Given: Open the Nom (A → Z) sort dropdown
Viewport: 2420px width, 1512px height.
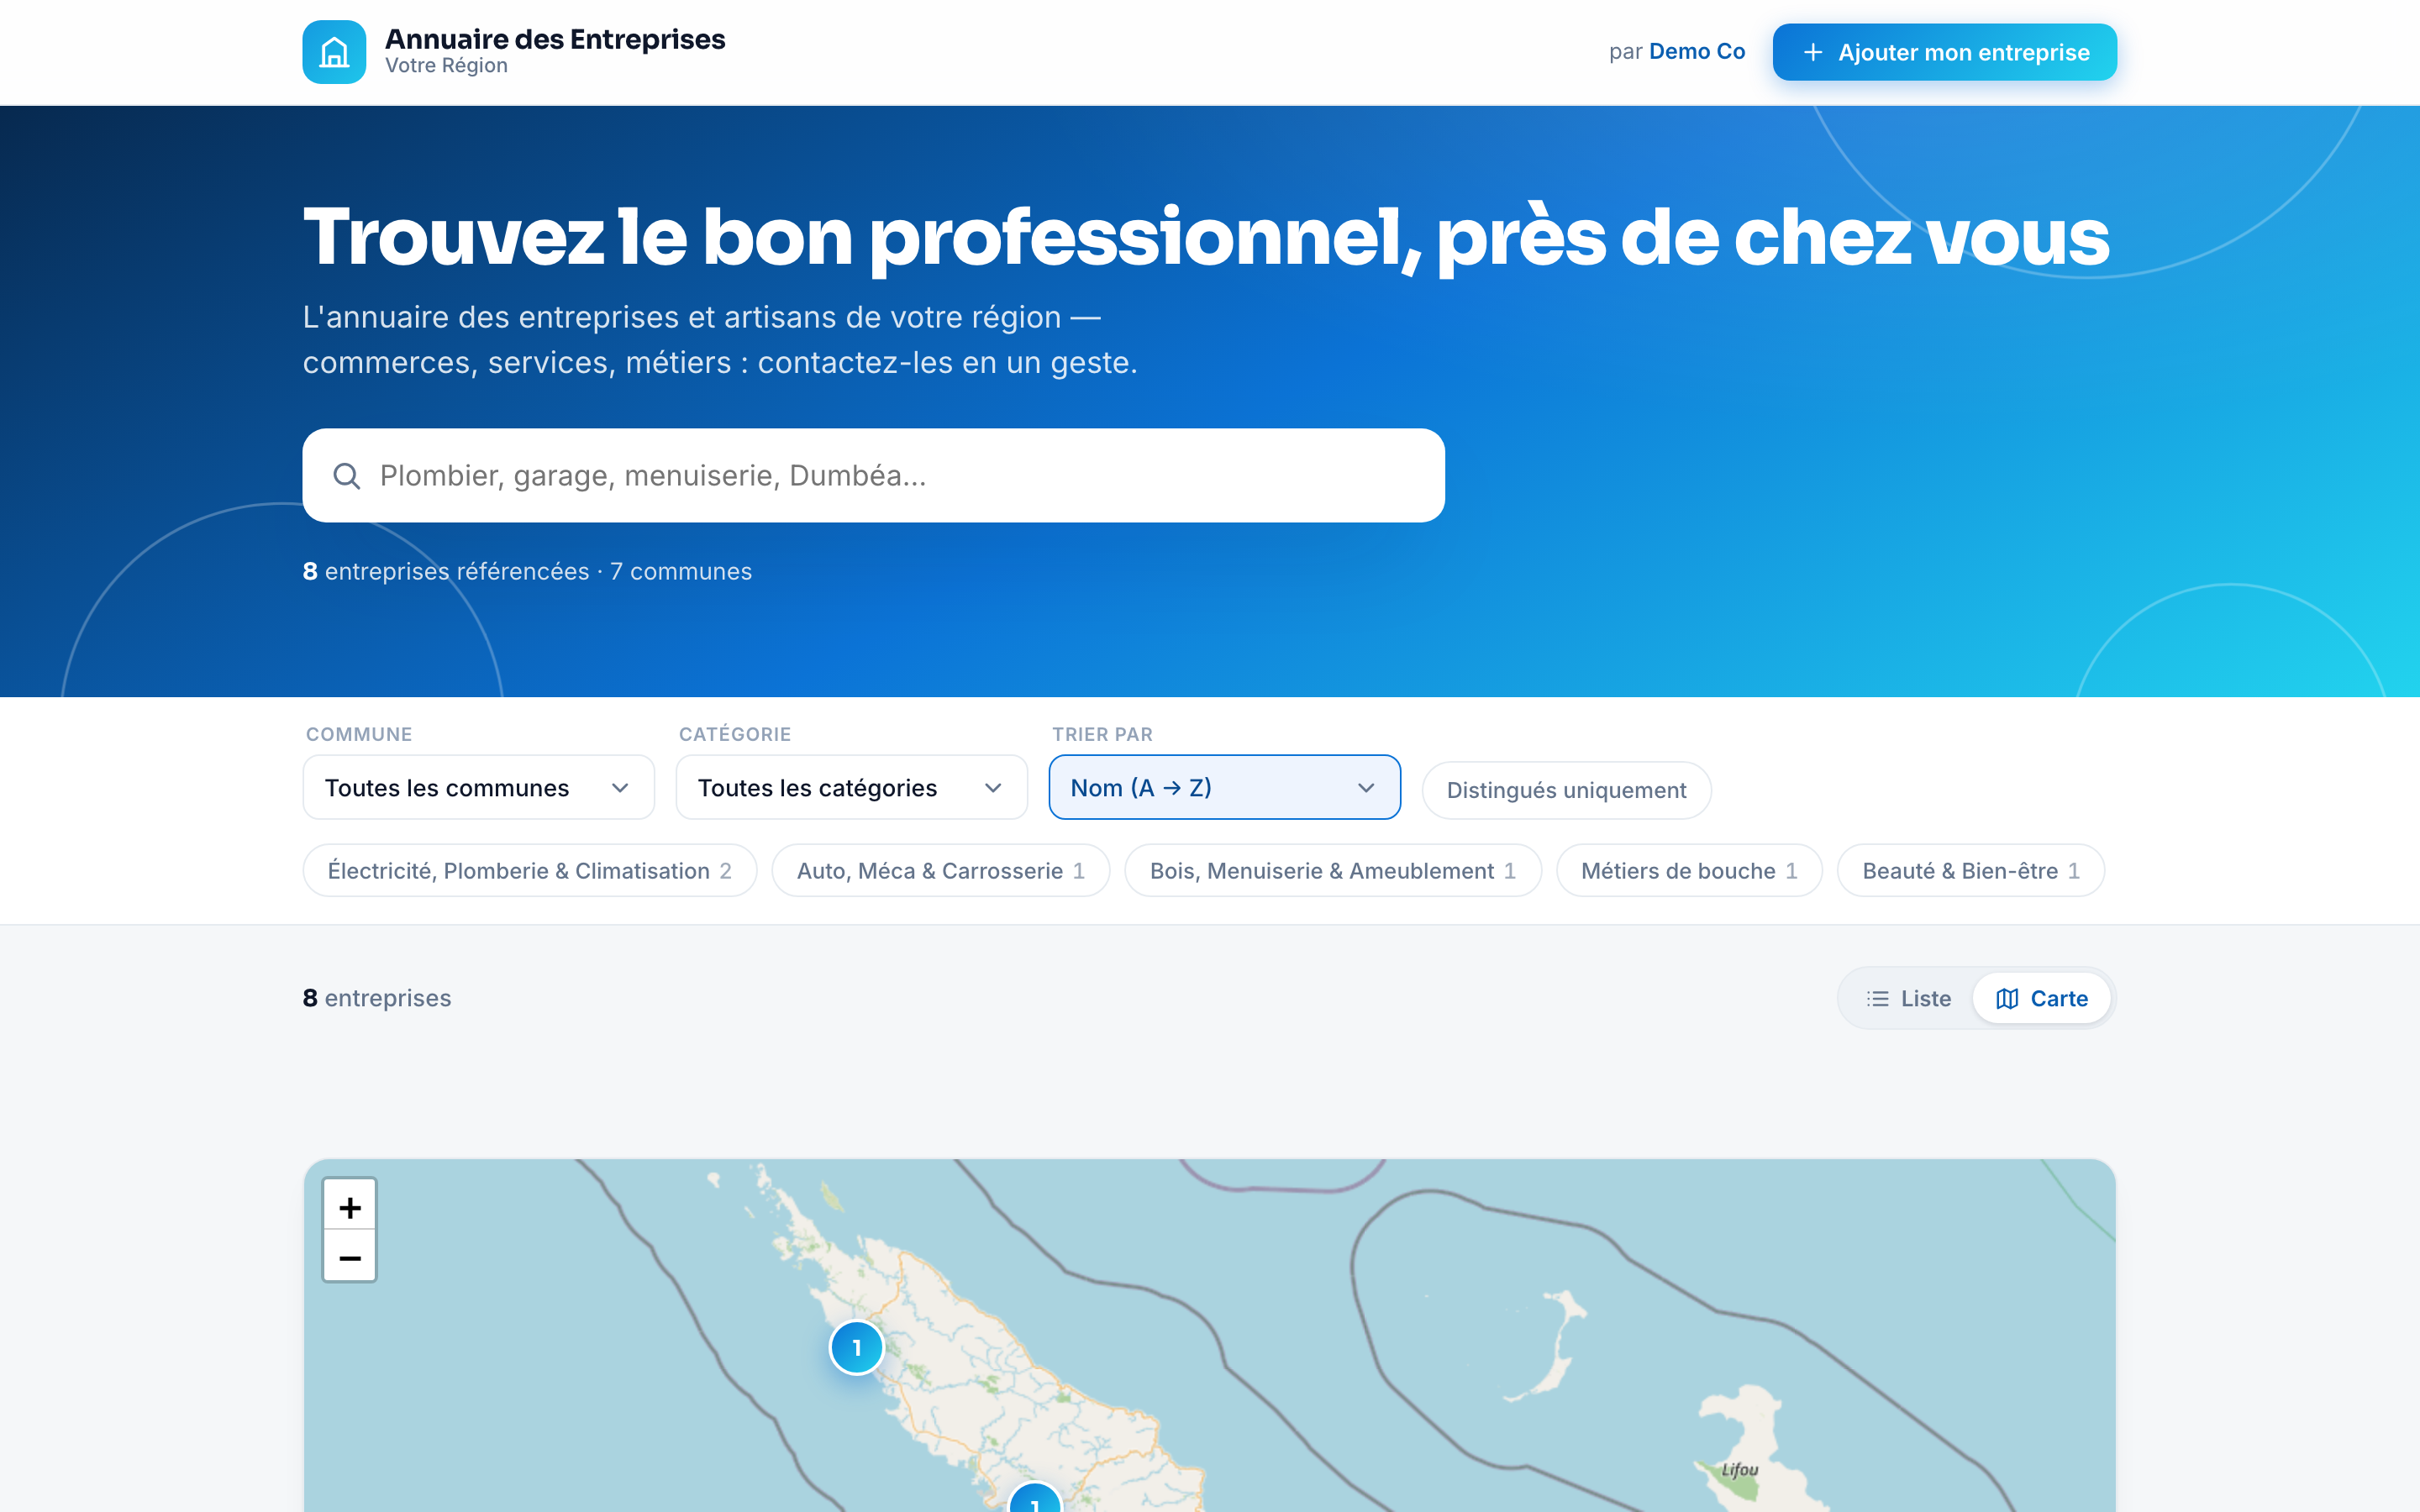Looking at the screenshot, I should [x=1224, y=787].
